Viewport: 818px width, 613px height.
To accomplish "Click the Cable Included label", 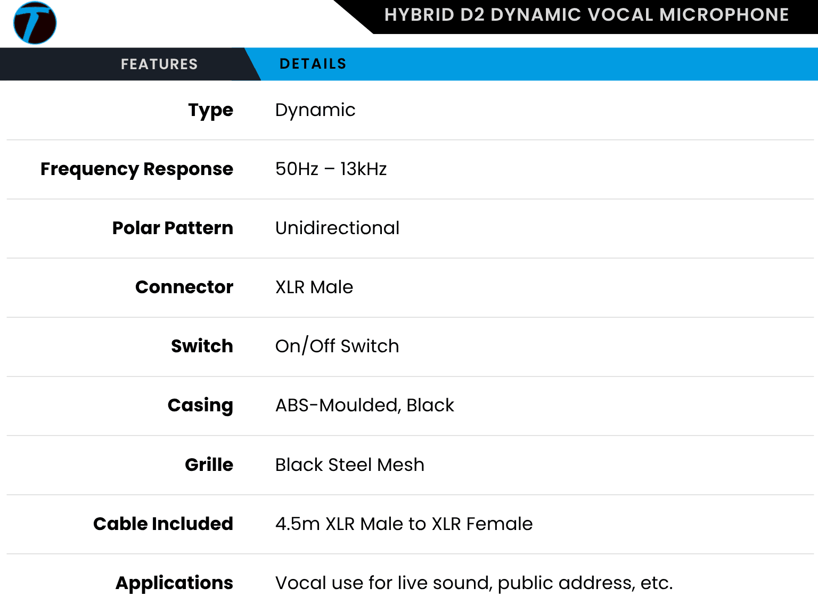I will (x=163, y=524).
